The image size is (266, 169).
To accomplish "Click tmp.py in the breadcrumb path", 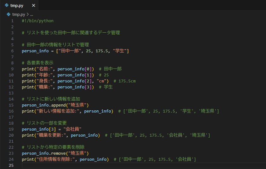I will click(x=19, y=15).
